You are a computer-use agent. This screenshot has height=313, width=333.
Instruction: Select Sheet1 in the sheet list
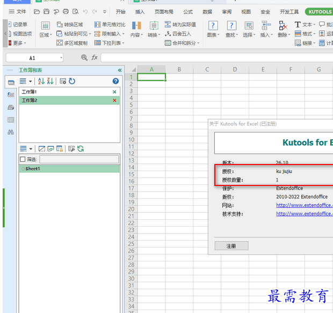tap(69, 169)
